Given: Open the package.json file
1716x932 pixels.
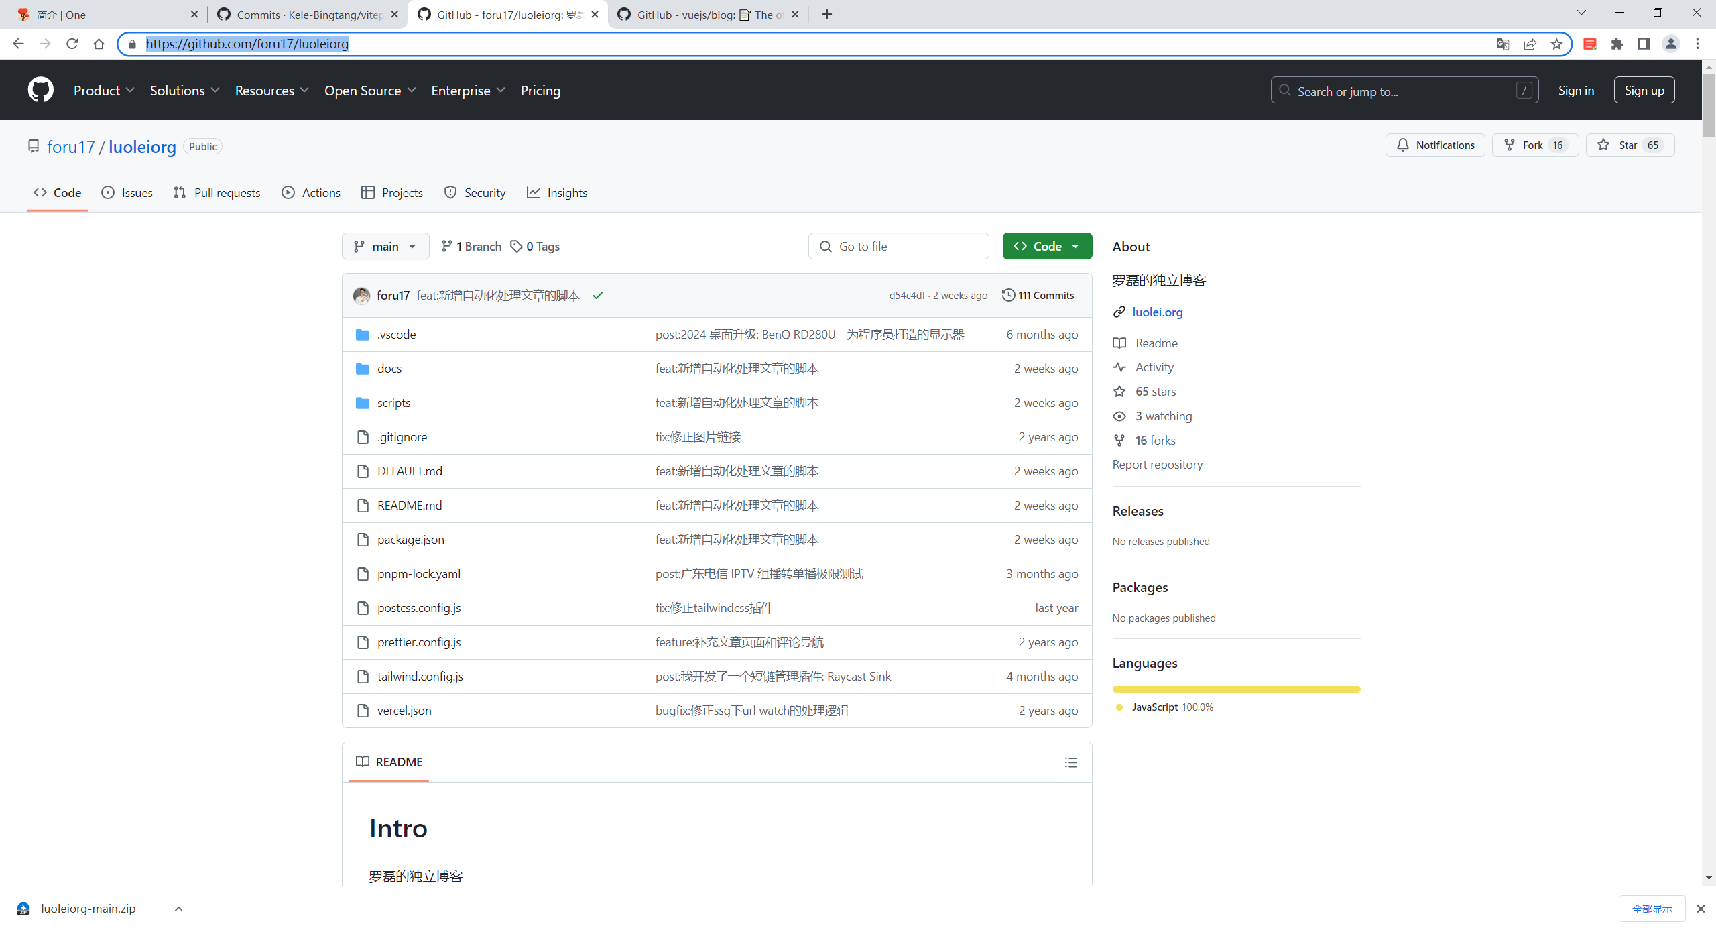Looking at the screenshot, I should pyautogui.click(x=410, y=540).
